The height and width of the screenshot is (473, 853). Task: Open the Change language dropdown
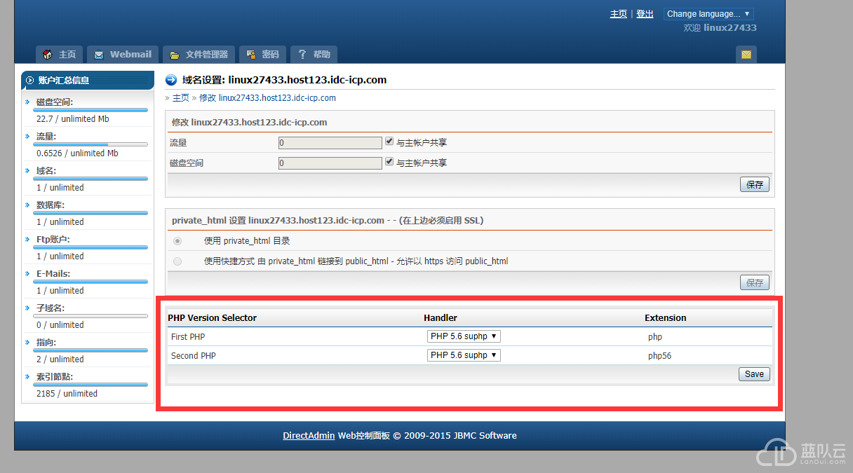pos(708,14)
